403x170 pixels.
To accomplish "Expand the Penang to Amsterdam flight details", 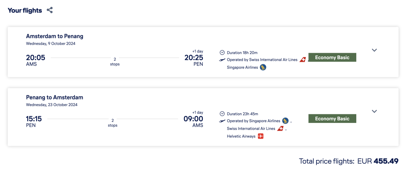I will [x=374, y=111].
